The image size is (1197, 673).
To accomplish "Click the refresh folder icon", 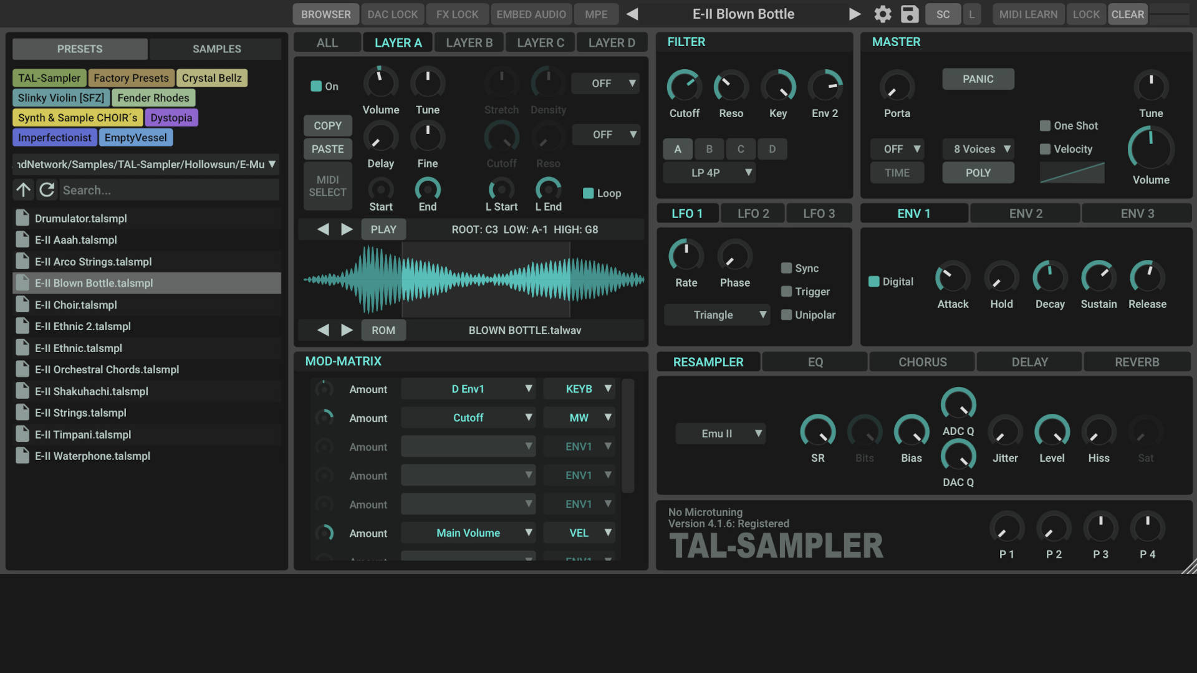I will (47, 190).
